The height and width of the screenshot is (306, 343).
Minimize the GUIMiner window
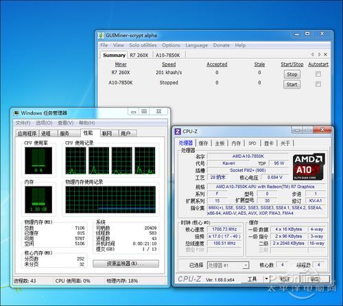297,34
